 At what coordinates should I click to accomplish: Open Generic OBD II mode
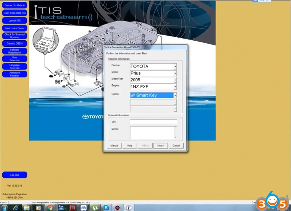tap(15, 43)
